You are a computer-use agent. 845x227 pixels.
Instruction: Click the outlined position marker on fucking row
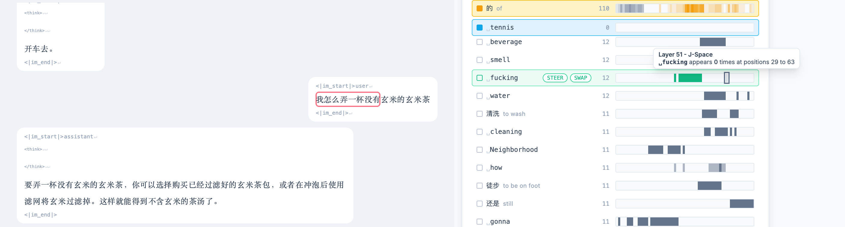pos(727,78)
